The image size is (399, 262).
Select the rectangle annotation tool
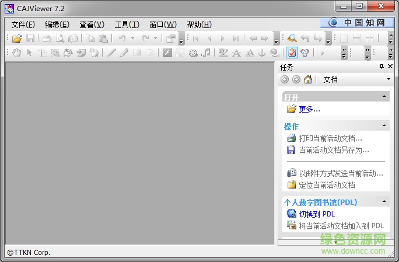click(137, 53)
